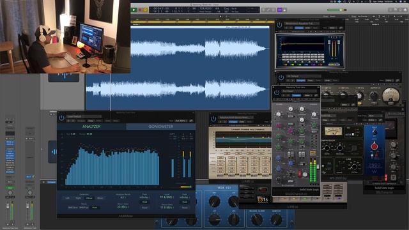Click next preset arrow in MultiMeter

[73, 121]
